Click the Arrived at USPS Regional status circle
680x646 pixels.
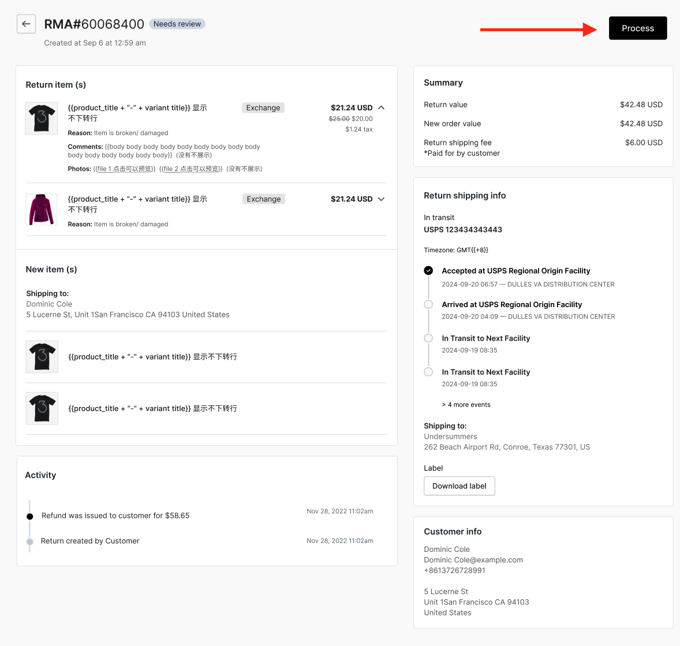point(428,304)
